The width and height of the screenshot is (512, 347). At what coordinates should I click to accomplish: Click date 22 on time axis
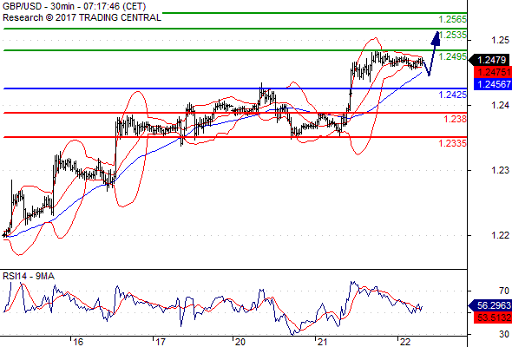(x=405, y=342)
